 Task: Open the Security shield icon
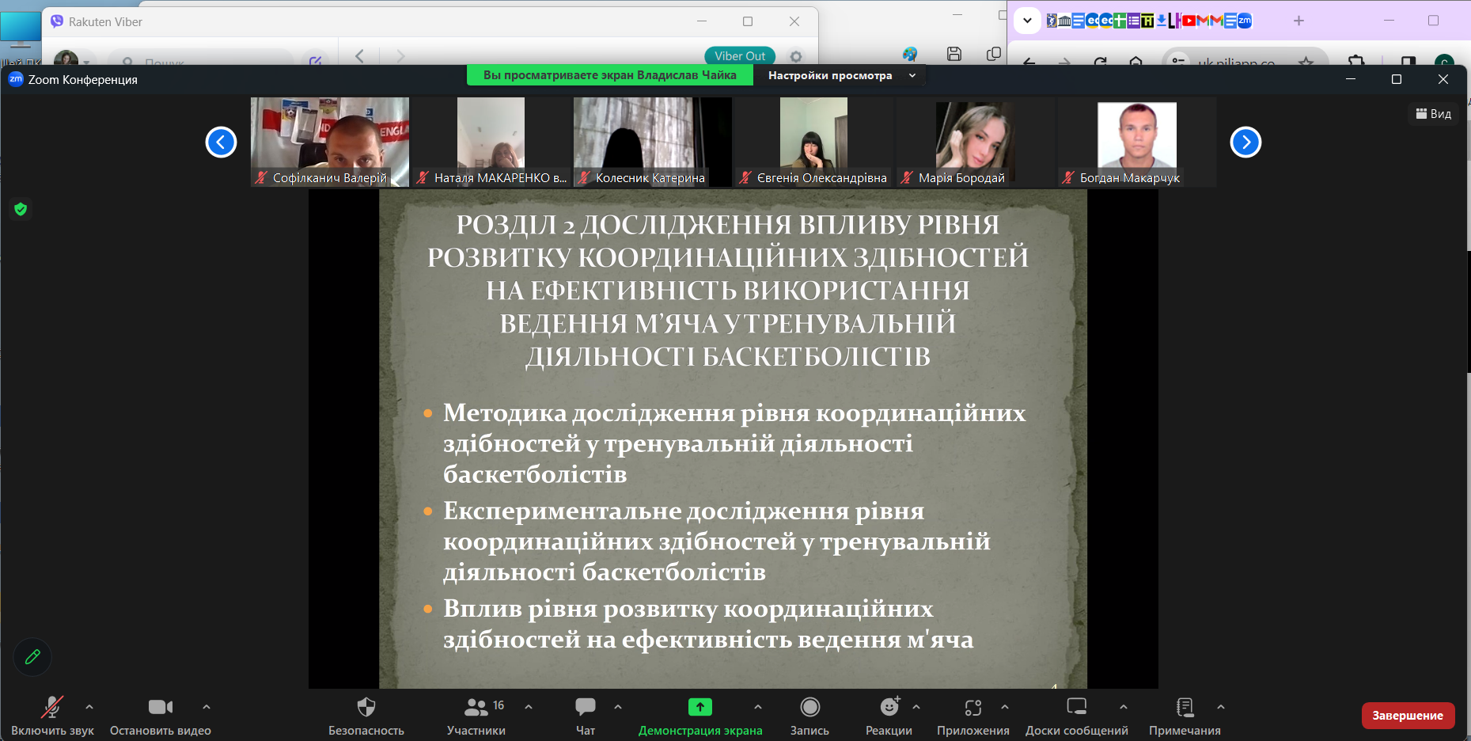[366, 707]
